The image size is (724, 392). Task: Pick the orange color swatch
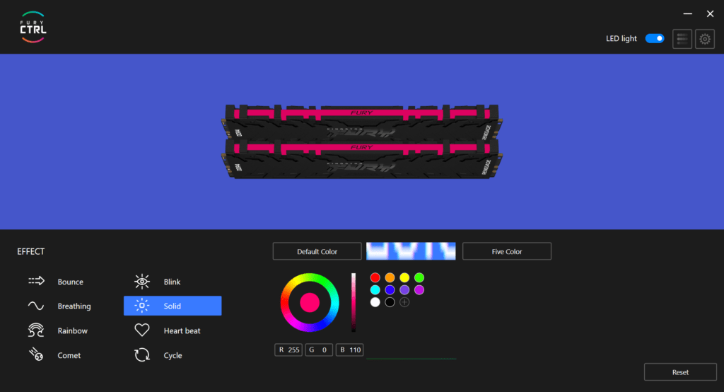click(390, 277)
